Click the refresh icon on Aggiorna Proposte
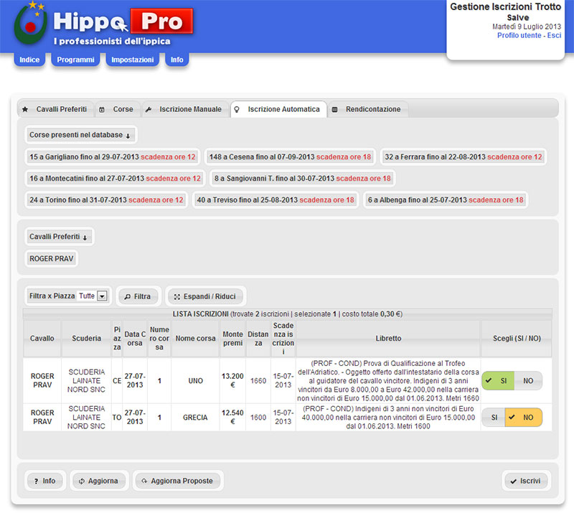574x513 pixels. [x=143, y=481]
